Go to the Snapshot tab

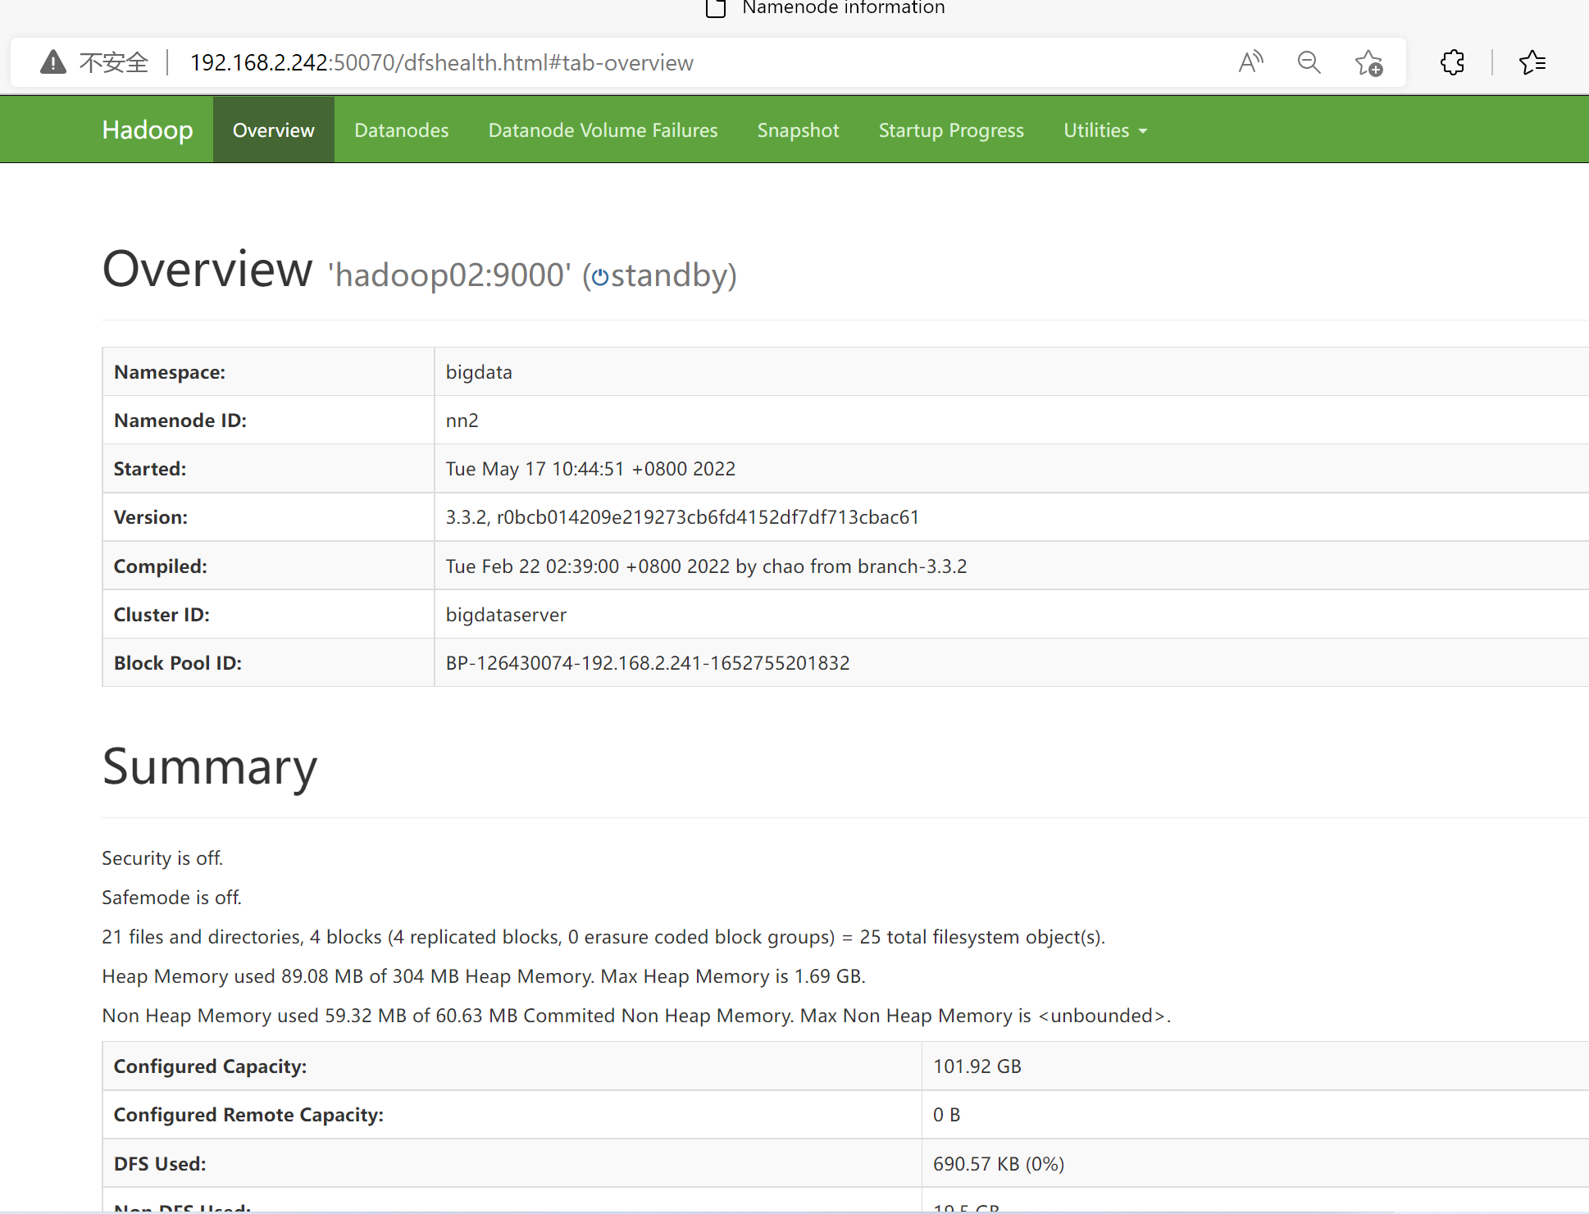[798, 130]
